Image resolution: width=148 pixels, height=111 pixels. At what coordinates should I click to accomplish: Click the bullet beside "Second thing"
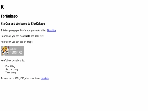[4, 70]
